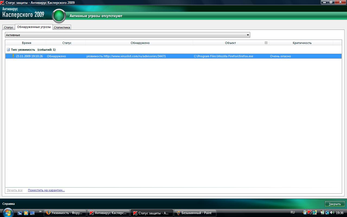This screenshot has height=217, width=347.
Task: Open the network connection tray icon
Action: point(327,213)
